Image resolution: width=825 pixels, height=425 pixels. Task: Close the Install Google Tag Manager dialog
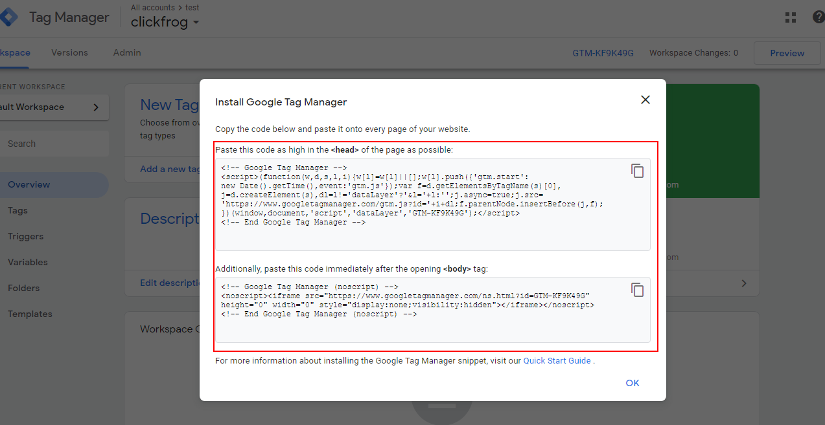[645, 100]
